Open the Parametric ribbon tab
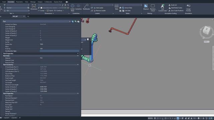 click(x=19, y=2)
